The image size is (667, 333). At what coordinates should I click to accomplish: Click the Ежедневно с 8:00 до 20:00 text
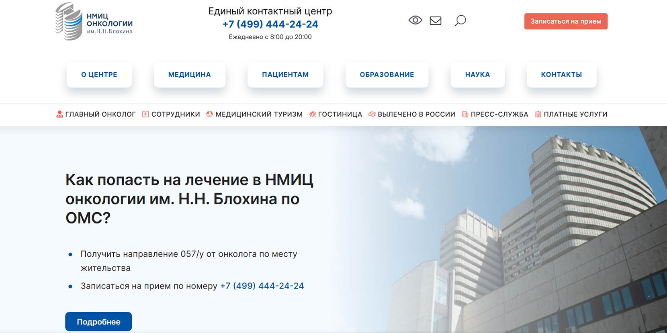click(270, 37)
